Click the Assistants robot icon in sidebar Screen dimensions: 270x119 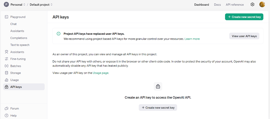click(x=6, y=52)
